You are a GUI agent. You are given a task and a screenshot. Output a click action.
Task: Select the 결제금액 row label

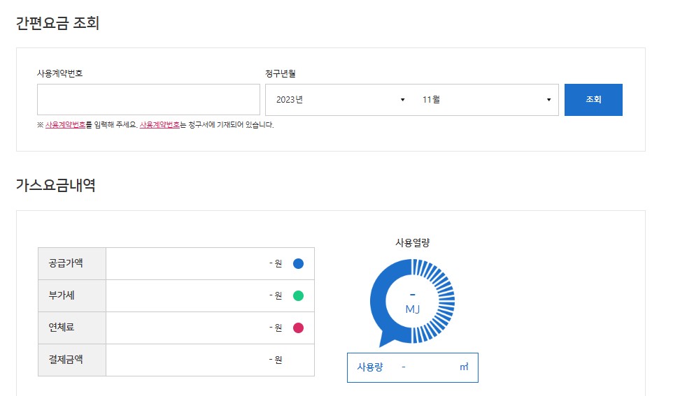point(66,360)
